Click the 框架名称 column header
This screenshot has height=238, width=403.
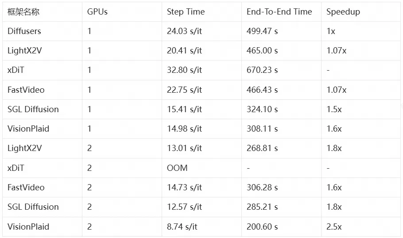click(x=23, y=12)
